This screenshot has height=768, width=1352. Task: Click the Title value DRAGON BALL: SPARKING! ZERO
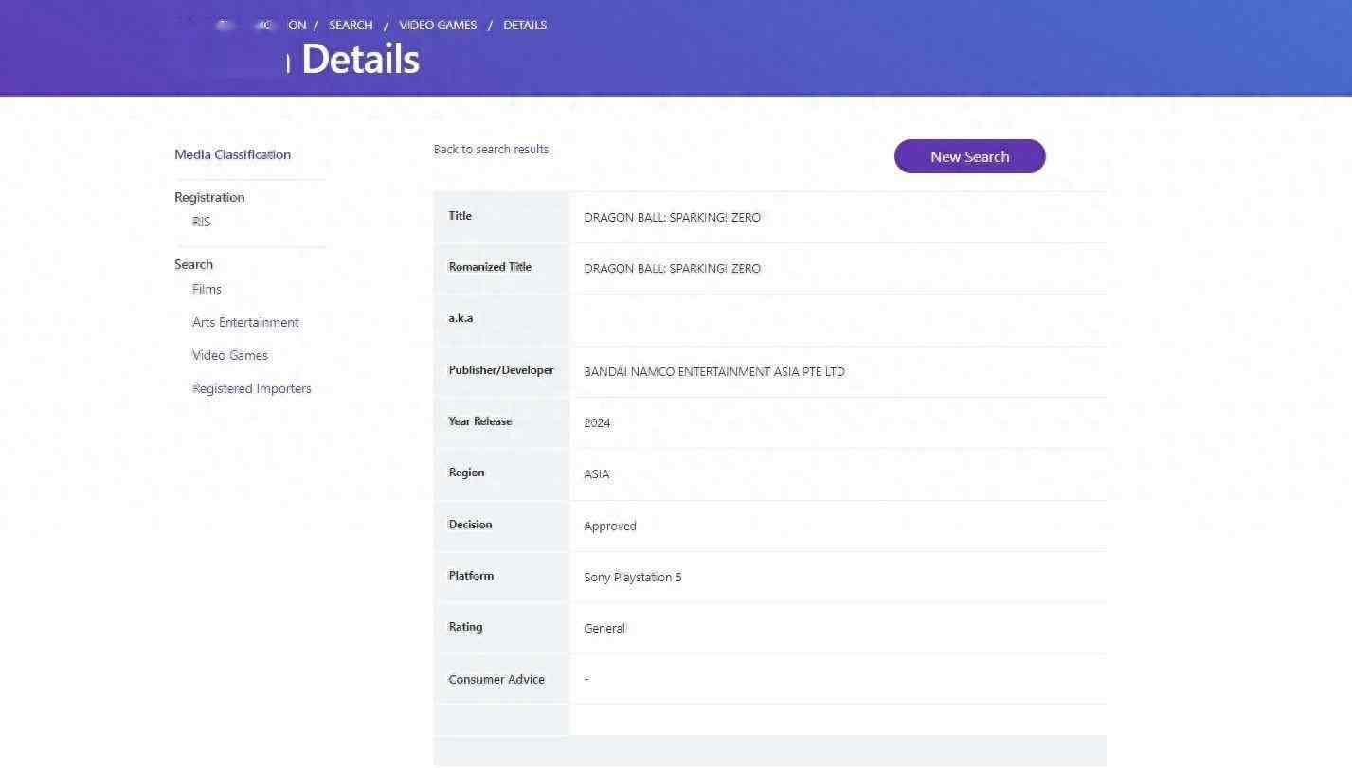coord(672,217)
